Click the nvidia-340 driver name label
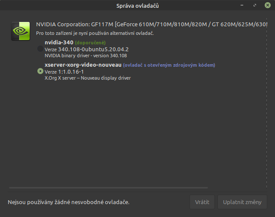The height and width of the screenshot is (217, 275). click(59, 43)
